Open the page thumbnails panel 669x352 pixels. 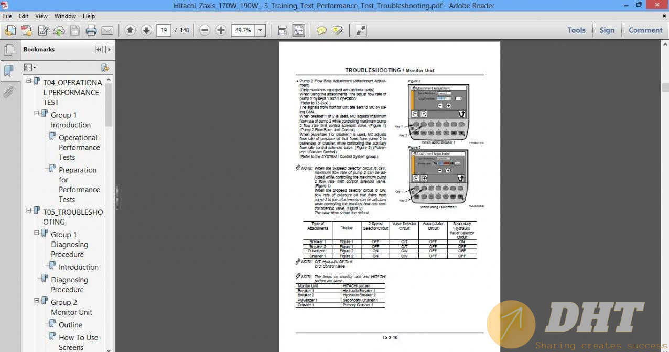[x=9, y=50]
